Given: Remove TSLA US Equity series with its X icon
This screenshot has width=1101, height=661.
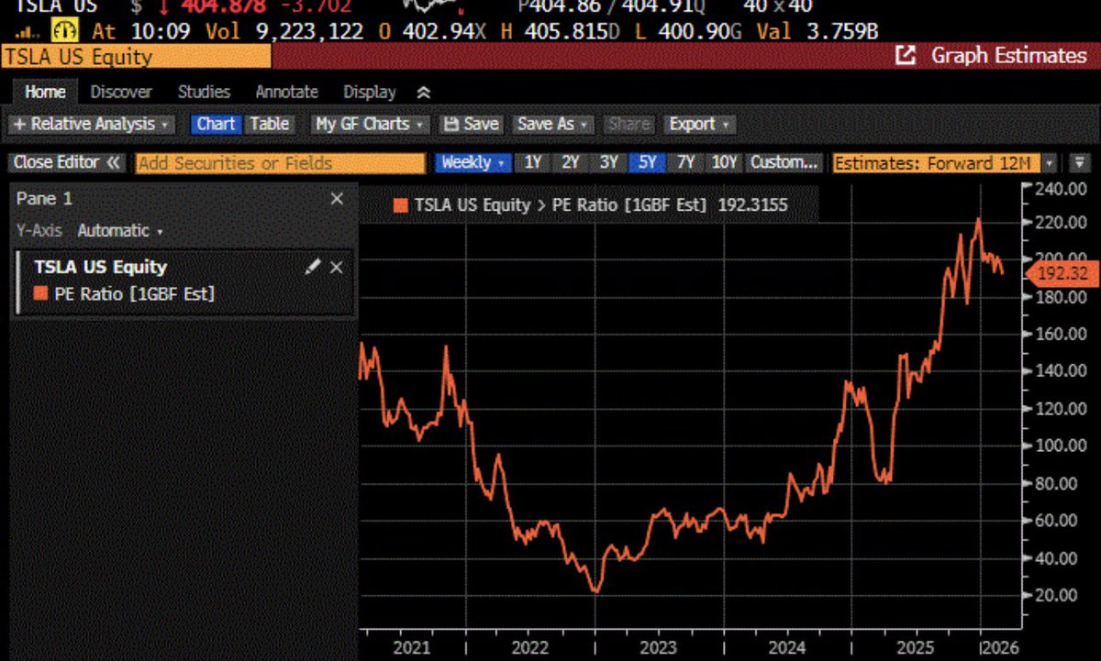Looking at the screenshot, I should pyautogui.click(x=336, y=267).
